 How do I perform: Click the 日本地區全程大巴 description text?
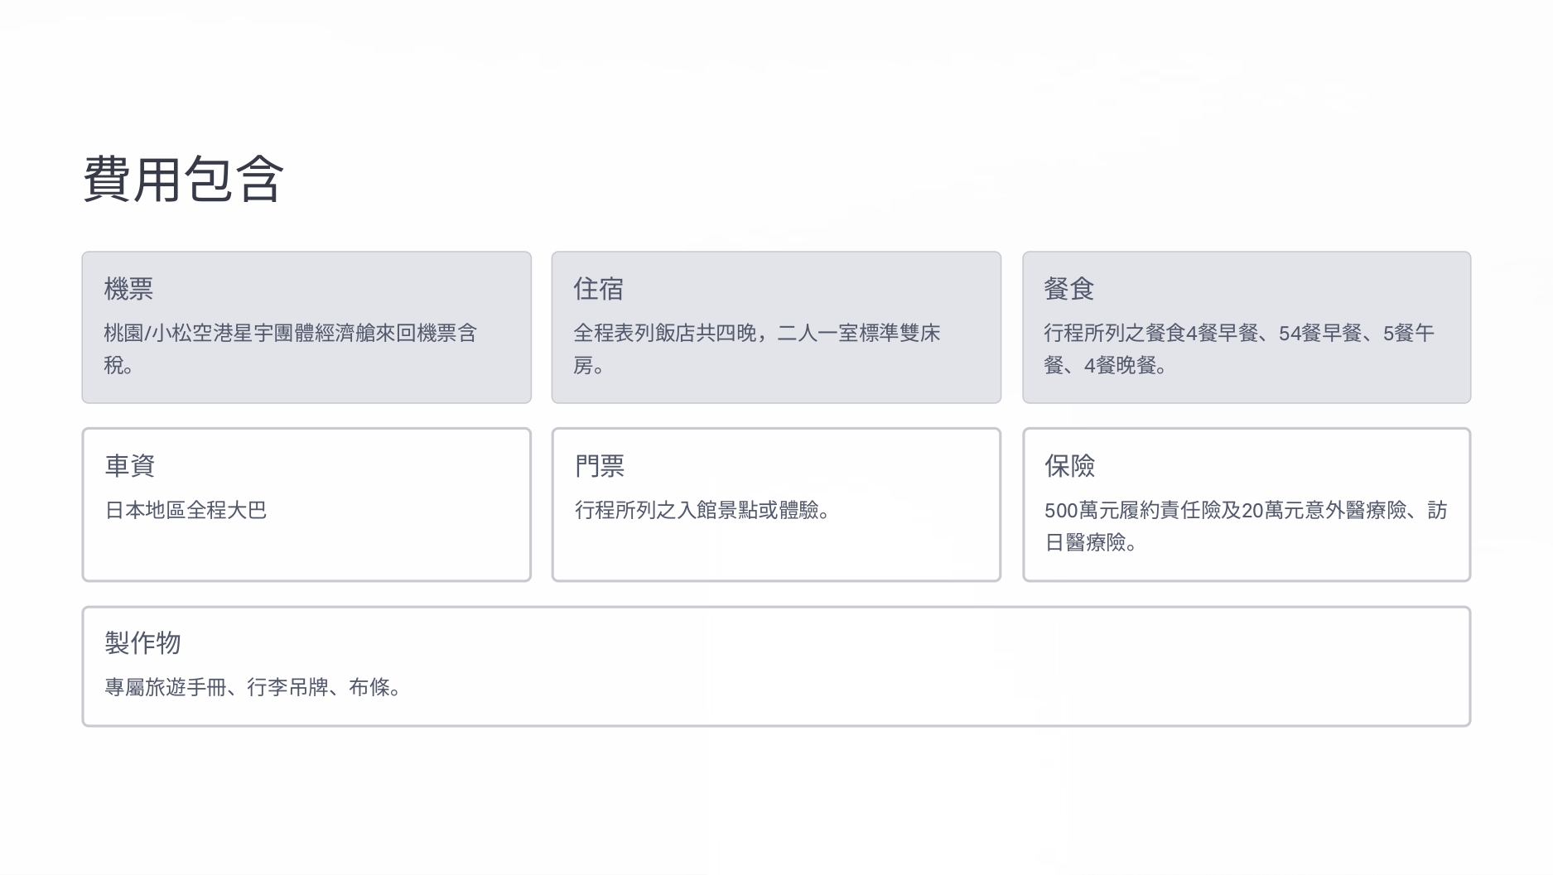(x=186, y=510)
